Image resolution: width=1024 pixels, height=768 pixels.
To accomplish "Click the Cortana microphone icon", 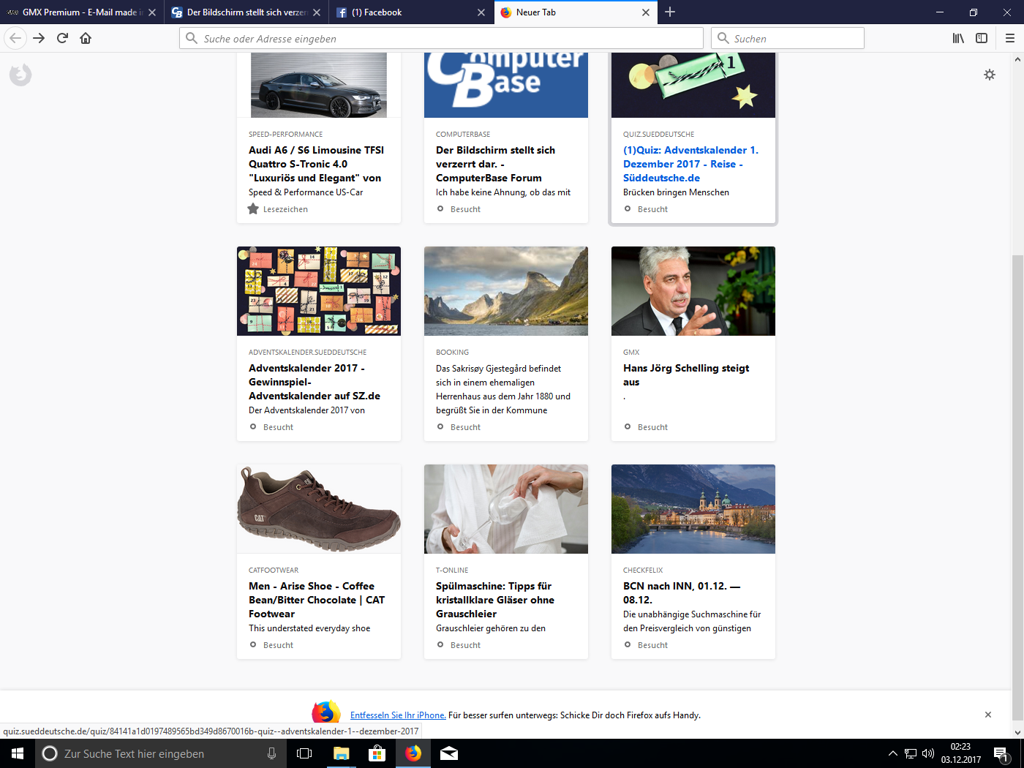I will click(271, 753).
